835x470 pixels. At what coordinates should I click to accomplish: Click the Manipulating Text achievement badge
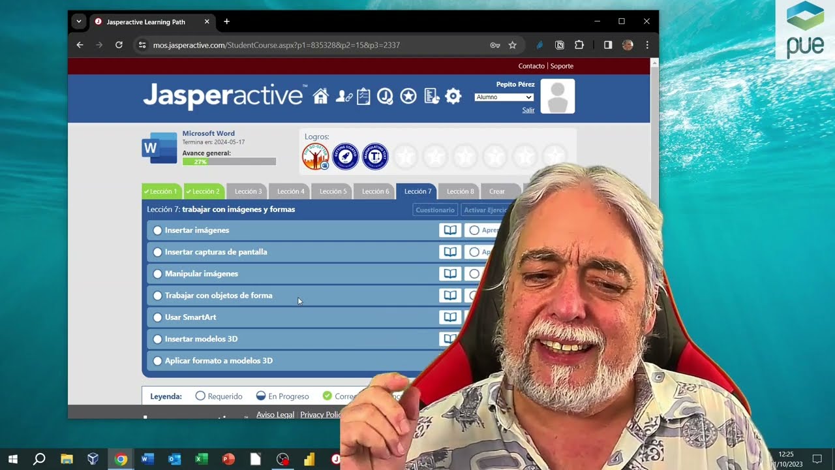[x=375, y=157]
